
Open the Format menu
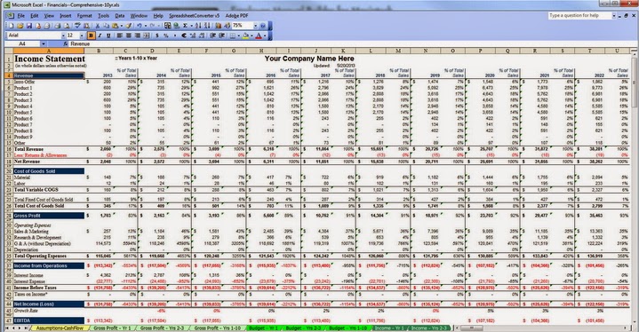point(84,16)
